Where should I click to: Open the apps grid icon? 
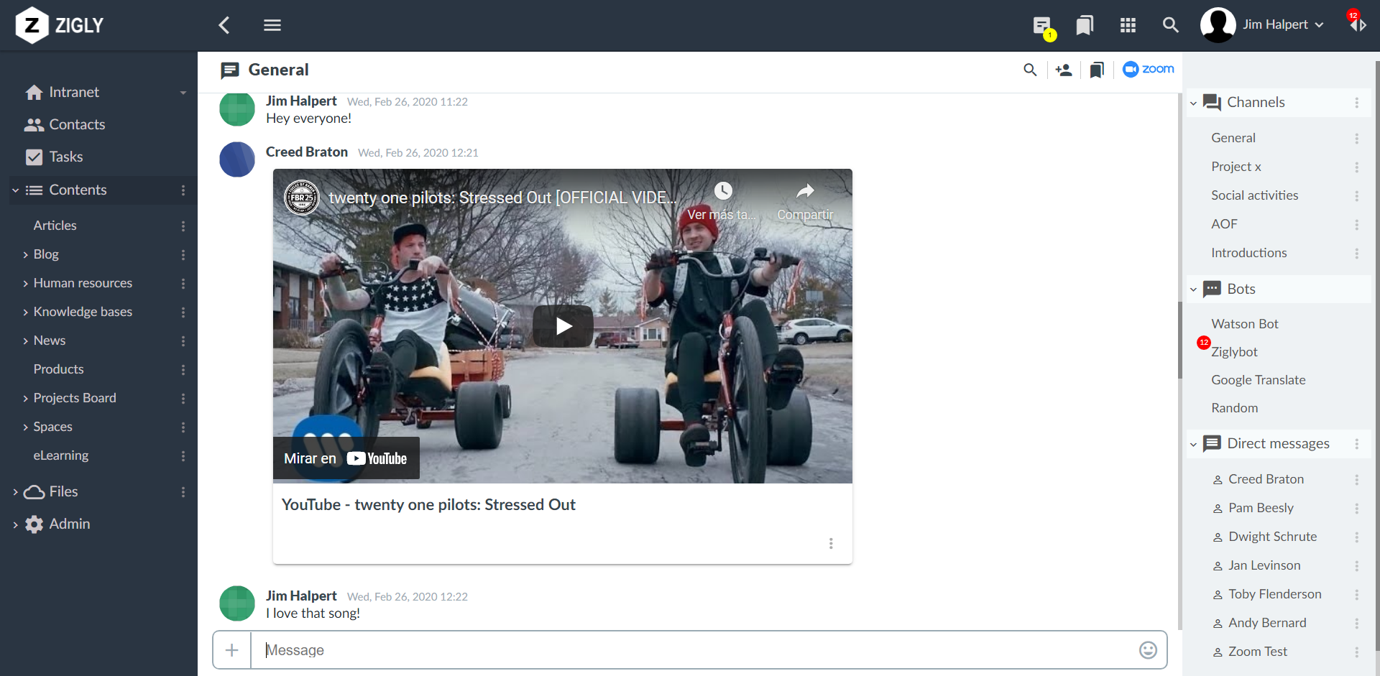[x=1128, y=24]
